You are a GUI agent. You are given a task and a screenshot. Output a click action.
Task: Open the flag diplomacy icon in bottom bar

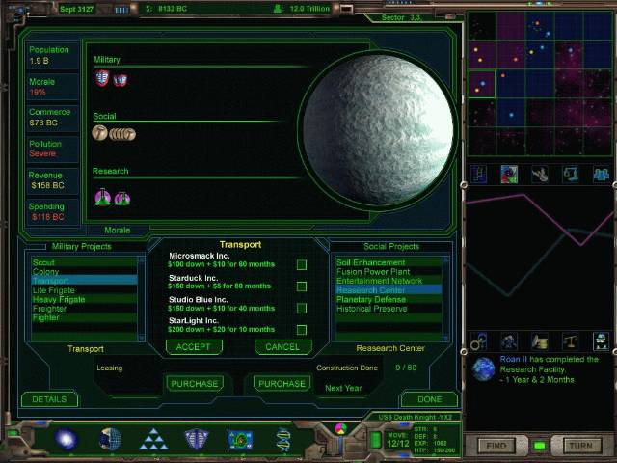pos(240,440)
